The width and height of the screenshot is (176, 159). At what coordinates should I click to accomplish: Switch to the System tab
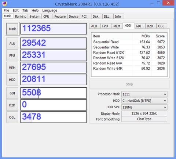tap(35, 17)
